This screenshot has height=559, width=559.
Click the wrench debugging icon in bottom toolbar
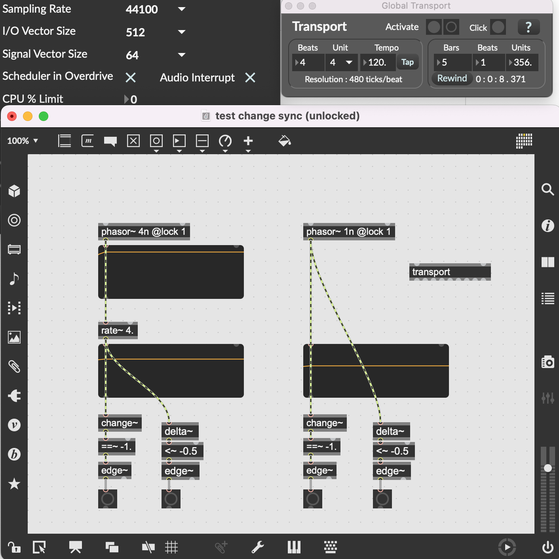coord(258,547)
